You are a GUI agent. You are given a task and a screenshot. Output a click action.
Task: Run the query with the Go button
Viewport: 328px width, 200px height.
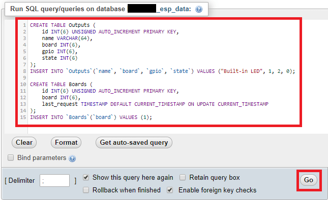click(x=309, y=180)
